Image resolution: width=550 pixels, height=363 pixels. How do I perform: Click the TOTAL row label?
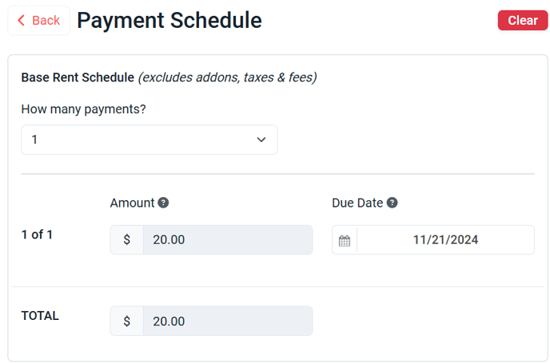coord(40,316)
